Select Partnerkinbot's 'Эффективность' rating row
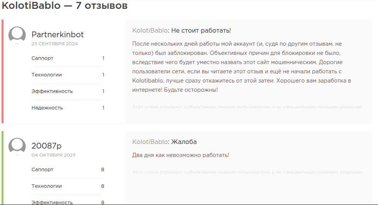Viewport: 378px width, 205px height. tap(68, 91)
